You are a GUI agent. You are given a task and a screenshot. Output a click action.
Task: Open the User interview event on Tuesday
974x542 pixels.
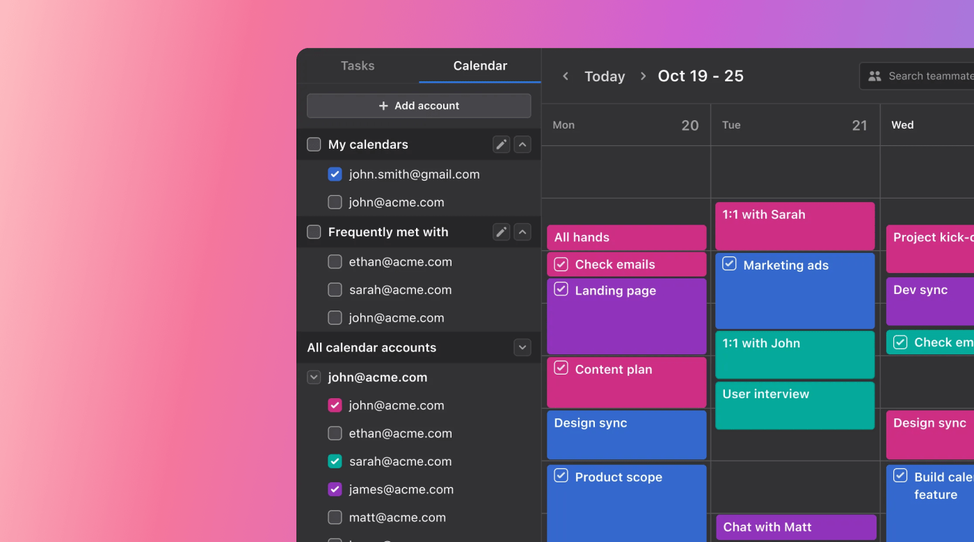coord(795,405)
